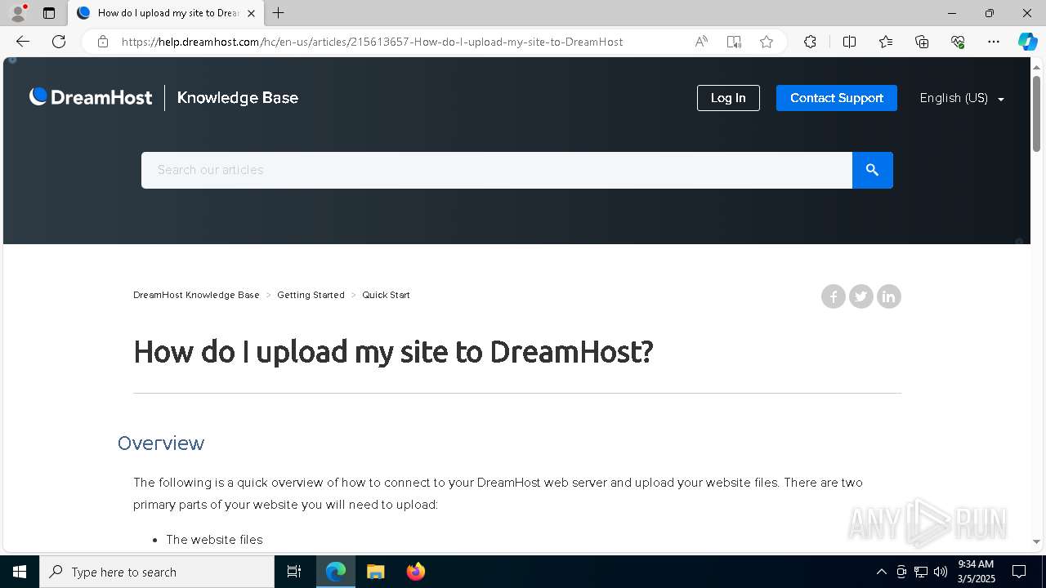Open Copilot sidebar icon
This screenshot has height=588, width=1046.
1027,42
